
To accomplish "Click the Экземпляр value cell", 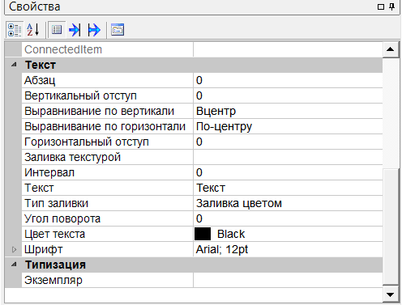I will coord(288,280).
